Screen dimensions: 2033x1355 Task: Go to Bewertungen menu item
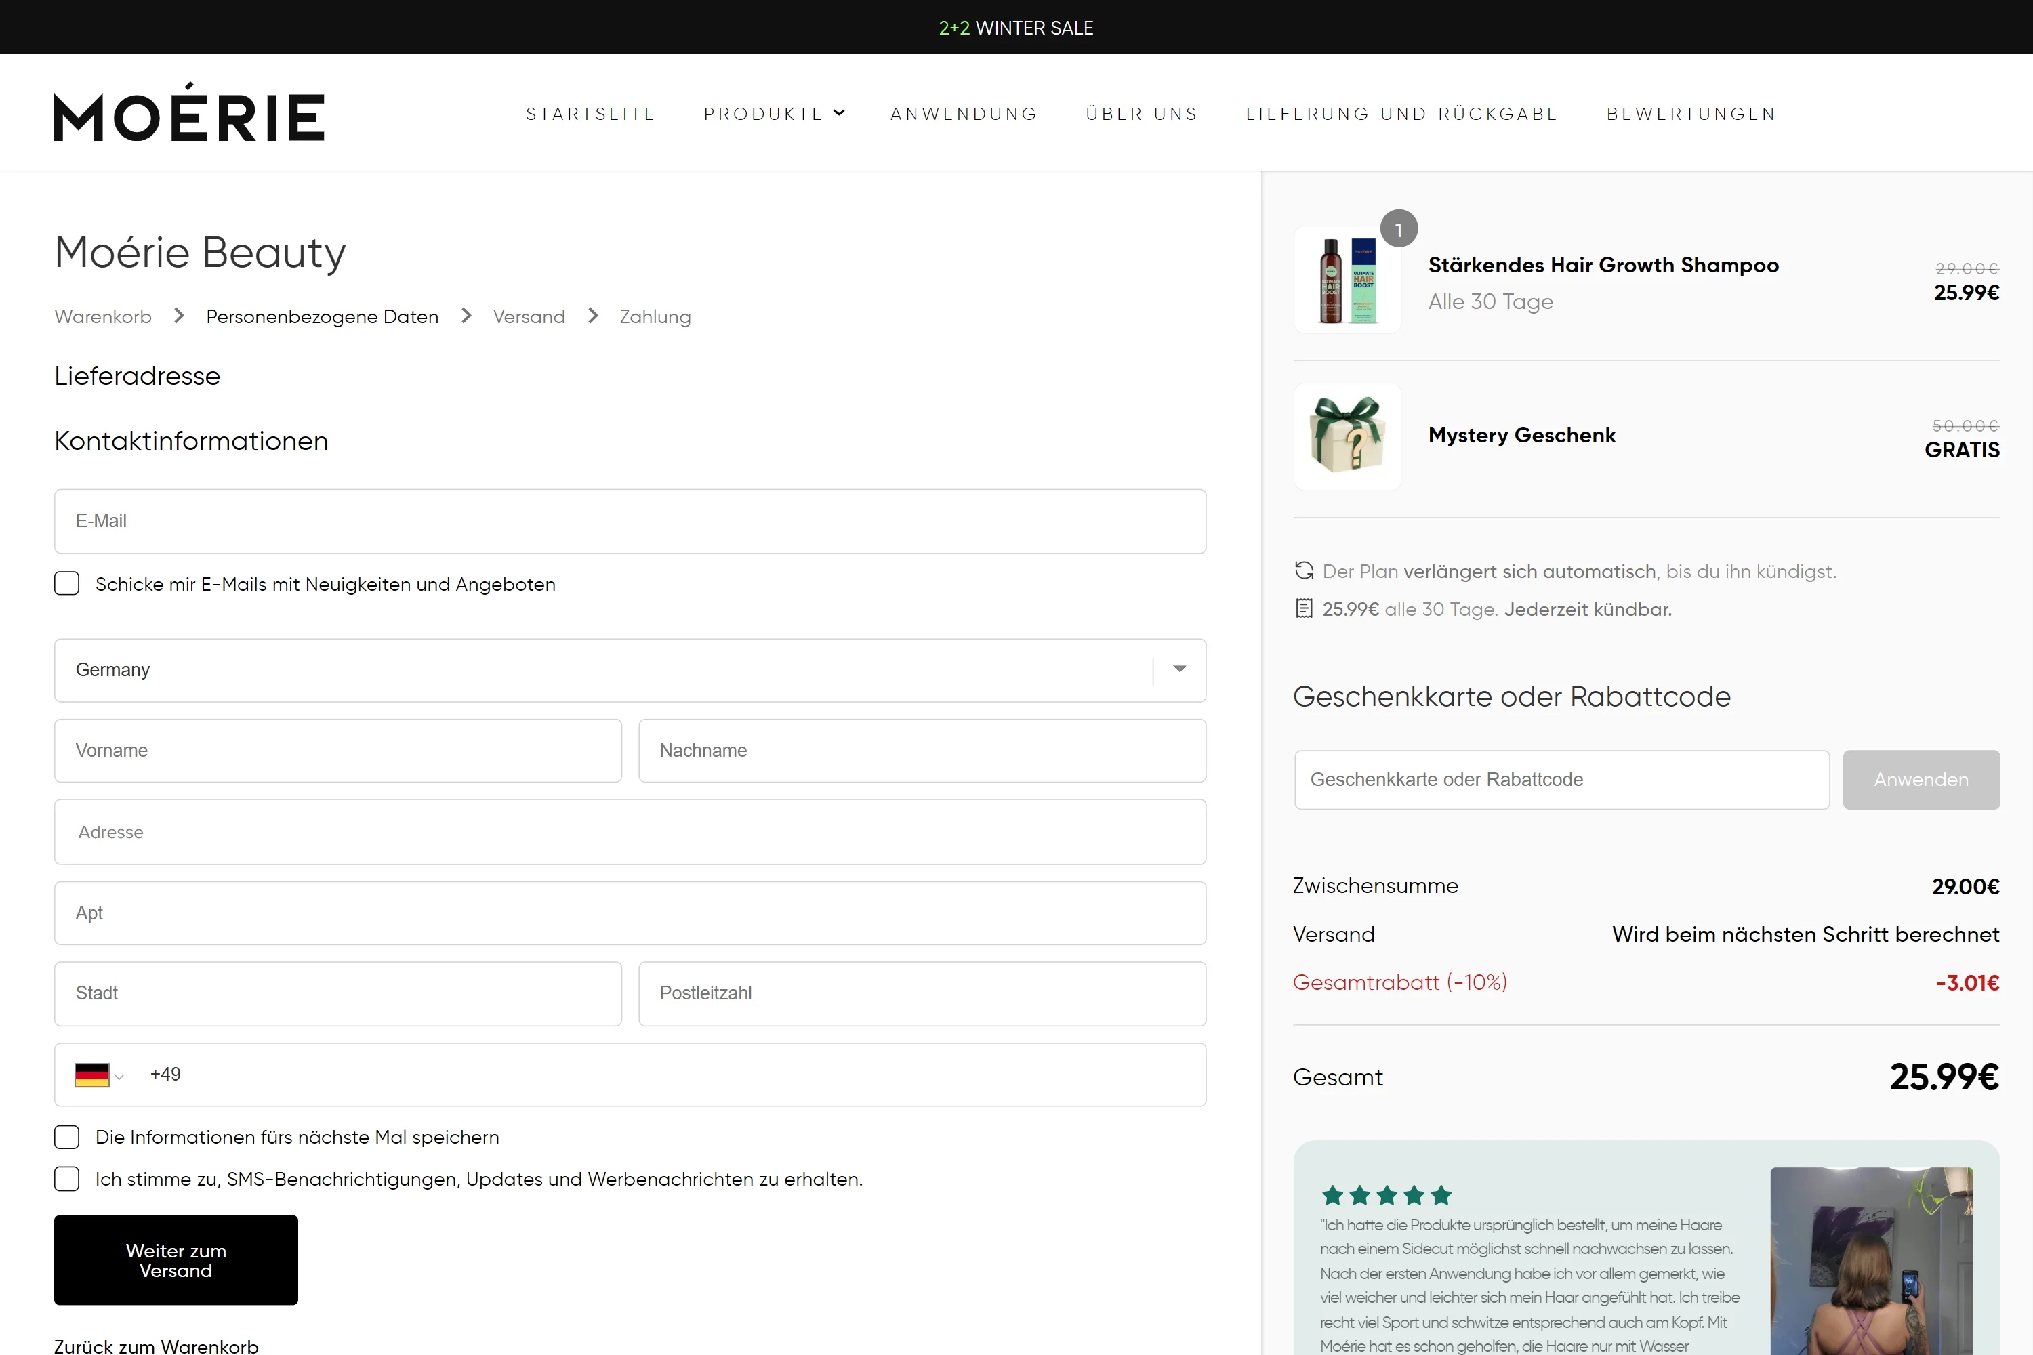point(1690,114)
